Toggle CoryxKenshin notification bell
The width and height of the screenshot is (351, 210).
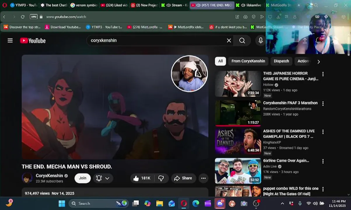pyautogui.click(x=99, y=178)
